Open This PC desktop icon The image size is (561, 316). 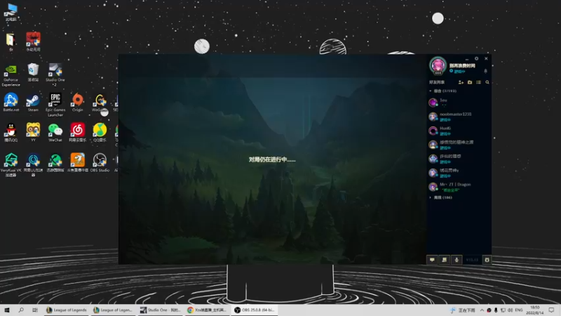pos(11,12)
